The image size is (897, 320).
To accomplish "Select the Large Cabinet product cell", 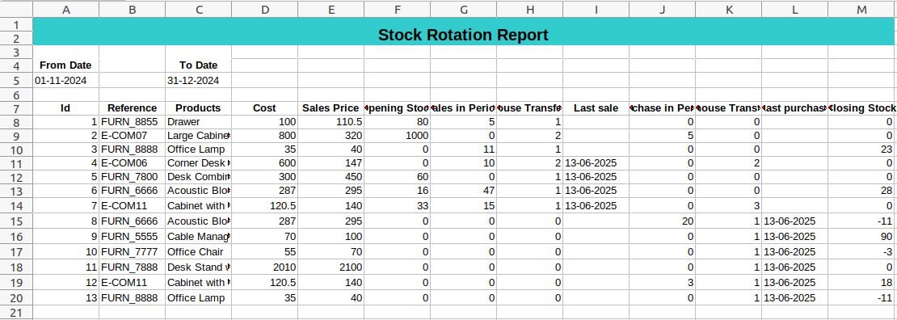I will pyautogui.click(x=199, y=136).
